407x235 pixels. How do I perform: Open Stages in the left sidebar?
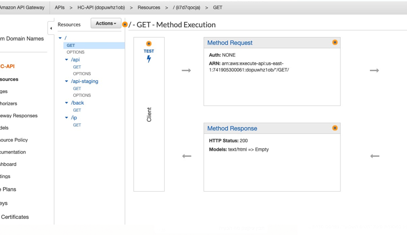click(4, 91)
